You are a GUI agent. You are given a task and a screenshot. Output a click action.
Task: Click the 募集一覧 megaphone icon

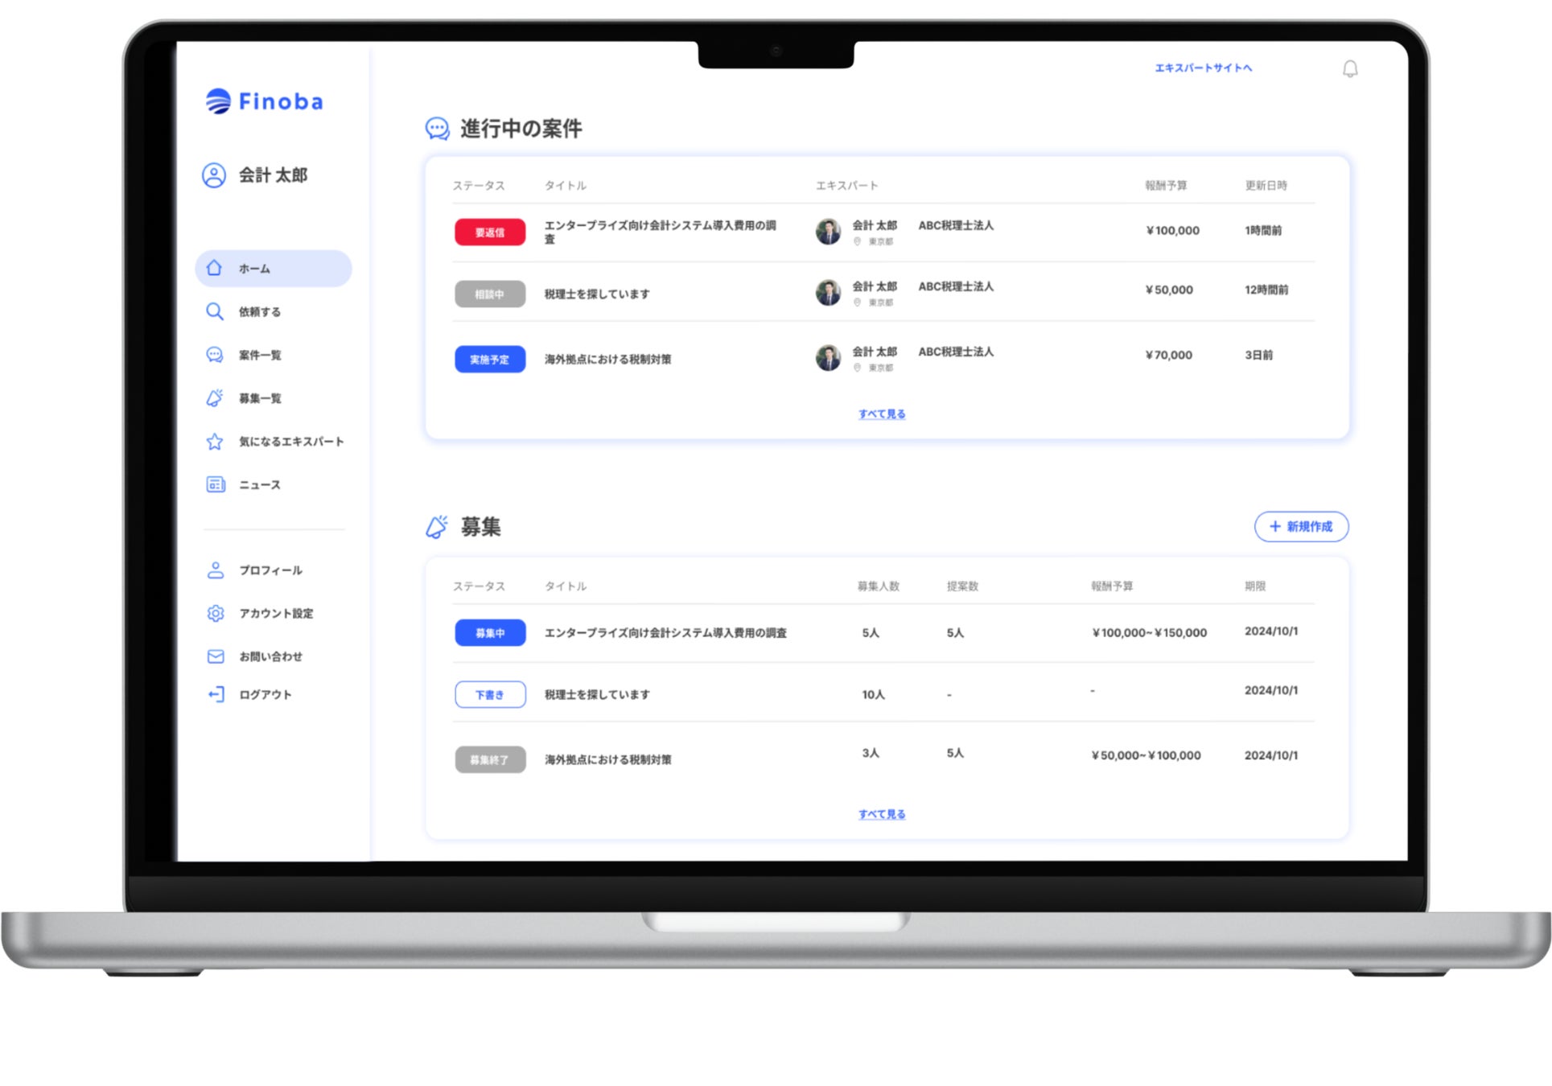coord(214,398)
